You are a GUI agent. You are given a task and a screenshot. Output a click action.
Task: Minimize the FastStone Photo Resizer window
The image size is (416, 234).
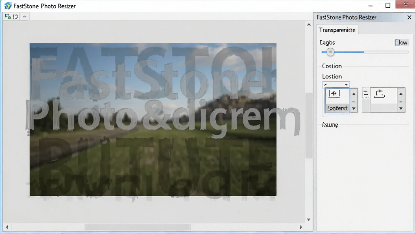(370, 5)
